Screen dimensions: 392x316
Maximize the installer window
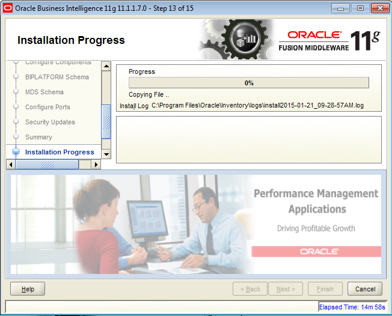point(360,8)
